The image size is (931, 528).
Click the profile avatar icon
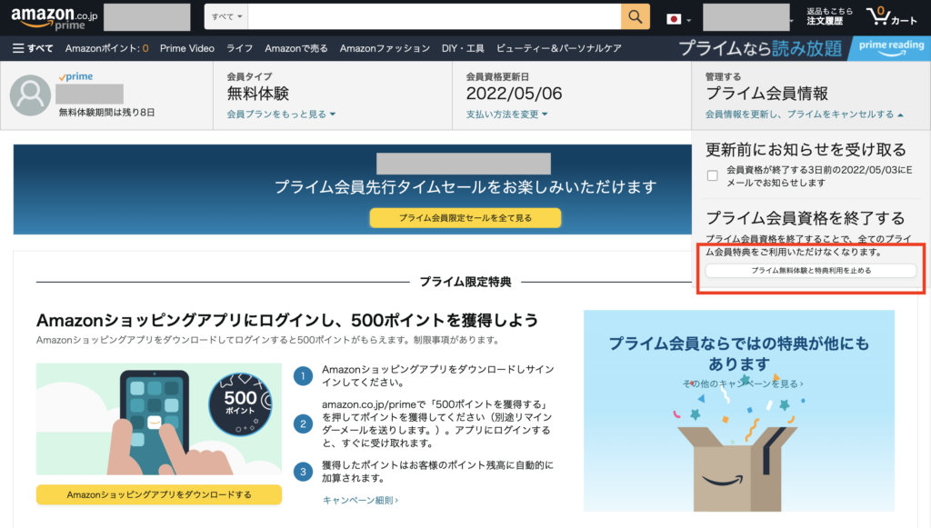click(30, 95)
